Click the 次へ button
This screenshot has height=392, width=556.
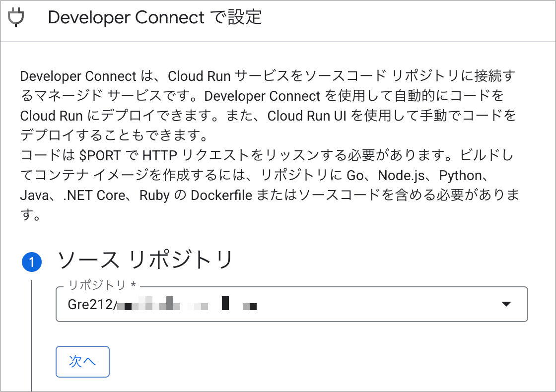82,362
